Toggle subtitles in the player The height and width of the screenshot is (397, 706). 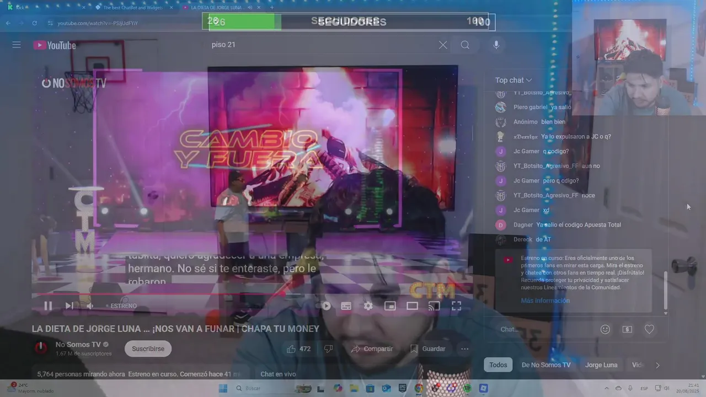(346, 305)
